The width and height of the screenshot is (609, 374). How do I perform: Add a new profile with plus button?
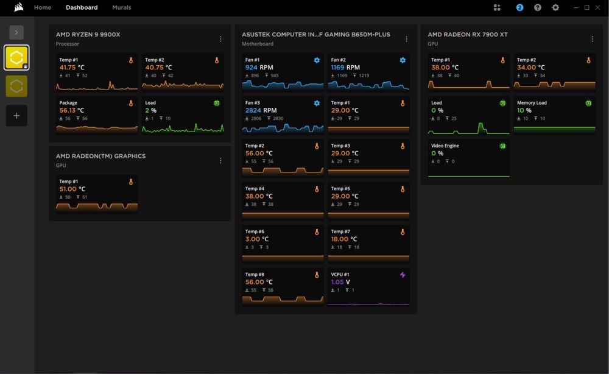pyautogui.click(x=16, y=116)
